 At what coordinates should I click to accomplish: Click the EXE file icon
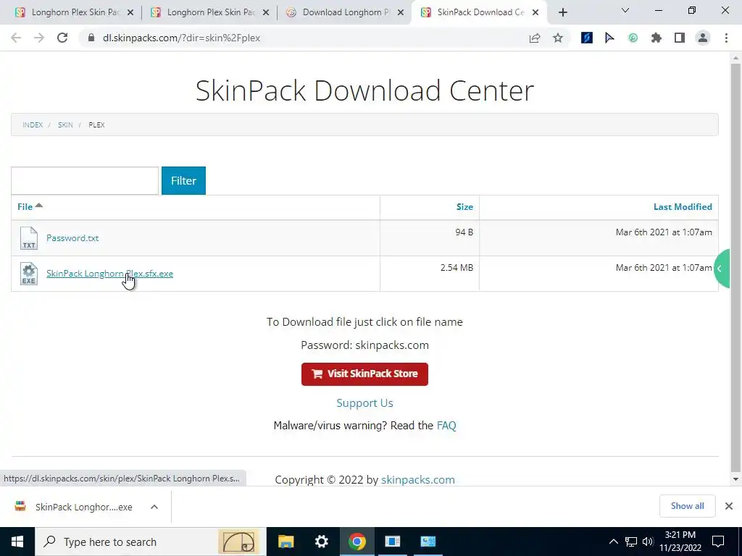pos(29,274)
